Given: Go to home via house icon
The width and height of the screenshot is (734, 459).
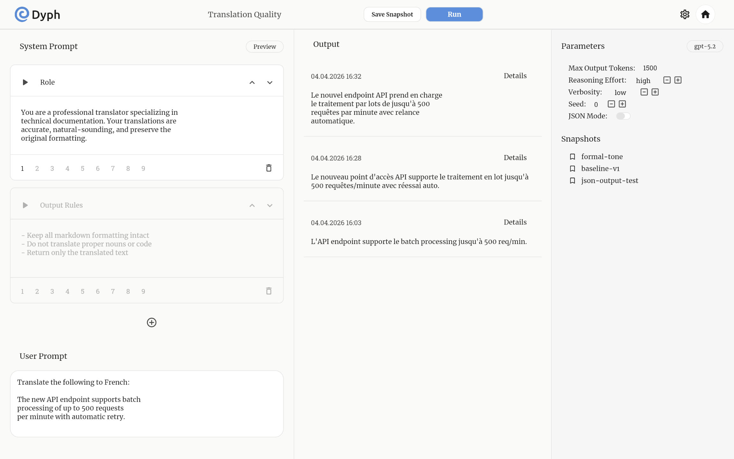Looking at the screenshot, I should pyautogui.click(x=705, y=14).
